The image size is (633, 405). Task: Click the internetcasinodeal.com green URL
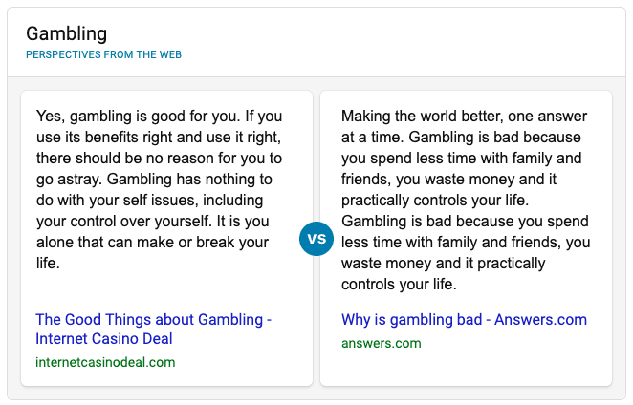pos(105,362)
